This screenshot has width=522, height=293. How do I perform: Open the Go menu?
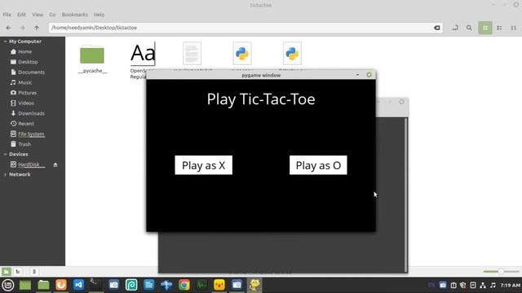coord(52,15)
